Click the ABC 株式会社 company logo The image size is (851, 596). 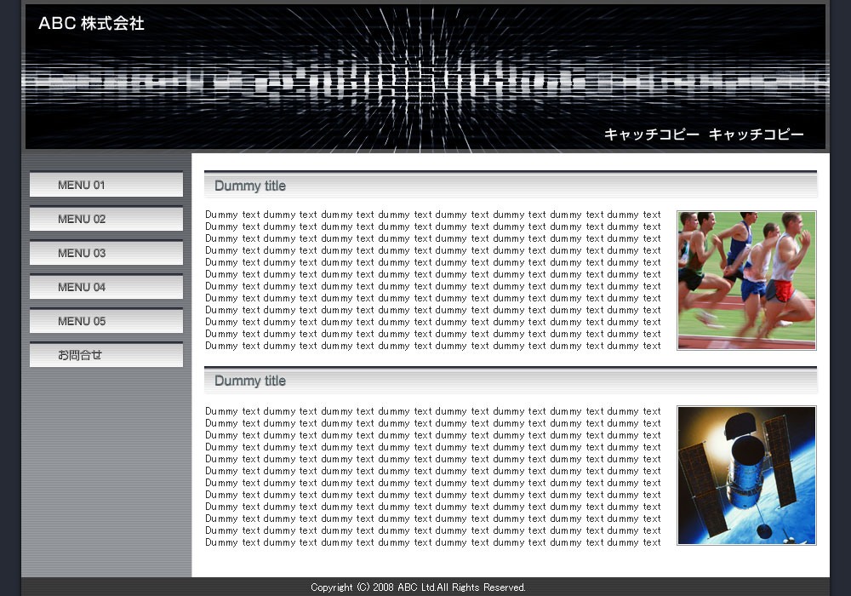point(91,24)
